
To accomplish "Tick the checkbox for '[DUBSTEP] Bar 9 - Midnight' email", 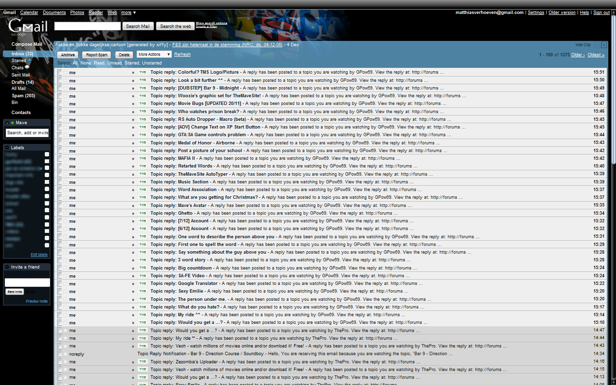I will coord(60,88).
